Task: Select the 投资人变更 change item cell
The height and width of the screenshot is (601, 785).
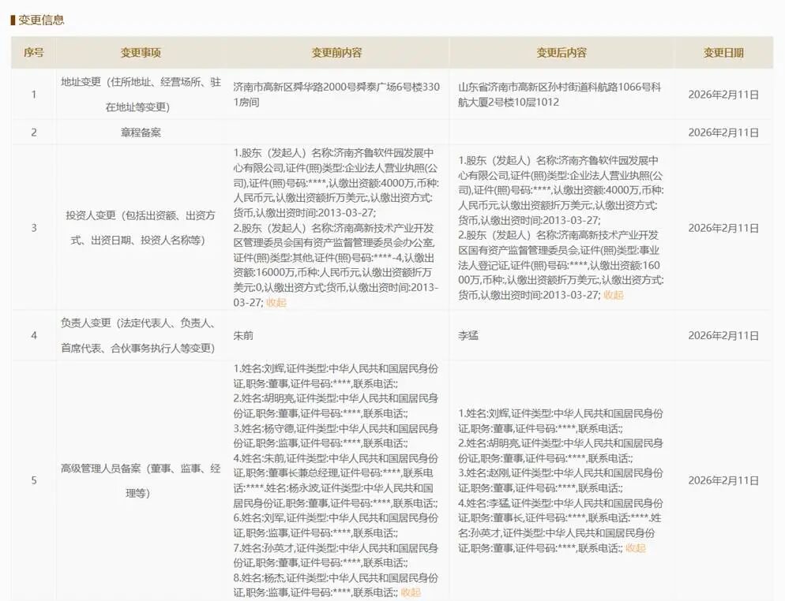Action: [141, 228]
